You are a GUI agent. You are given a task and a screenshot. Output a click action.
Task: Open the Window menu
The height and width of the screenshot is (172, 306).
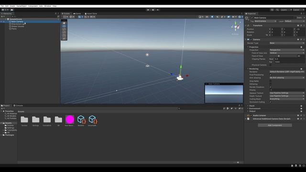[x=47, y=6]
